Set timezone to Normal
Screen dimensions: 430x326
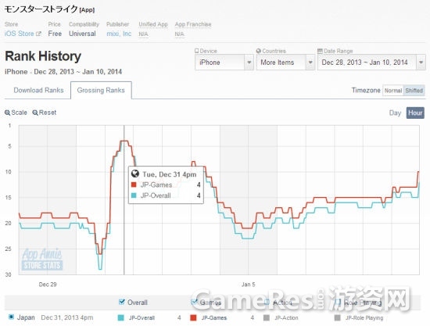click(393, 91)
